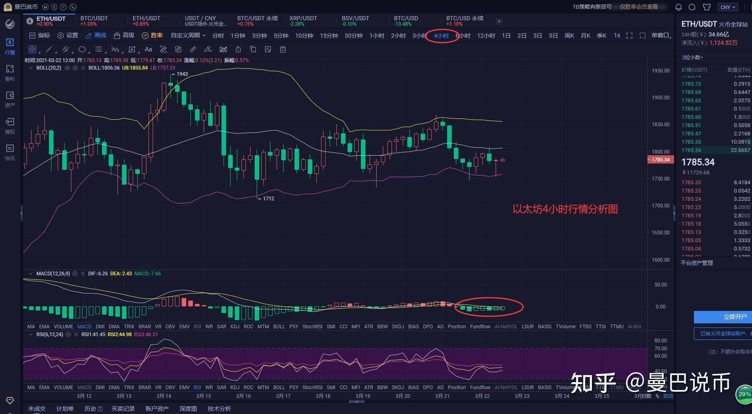Toggle the 自动 auto scale option
Screen dimensions: 752x414
(668, 396)
